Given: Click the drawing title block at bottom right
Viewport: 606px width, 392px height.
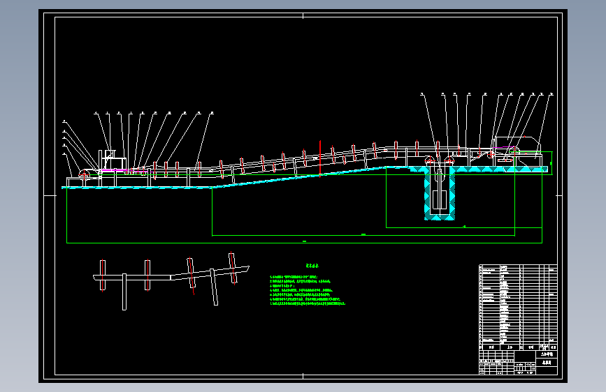Looking at the screenshot, I should tap(518, 362).
